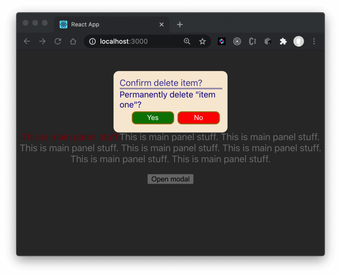
Task: Click the browser back arrow
Action: click(27, 41)
